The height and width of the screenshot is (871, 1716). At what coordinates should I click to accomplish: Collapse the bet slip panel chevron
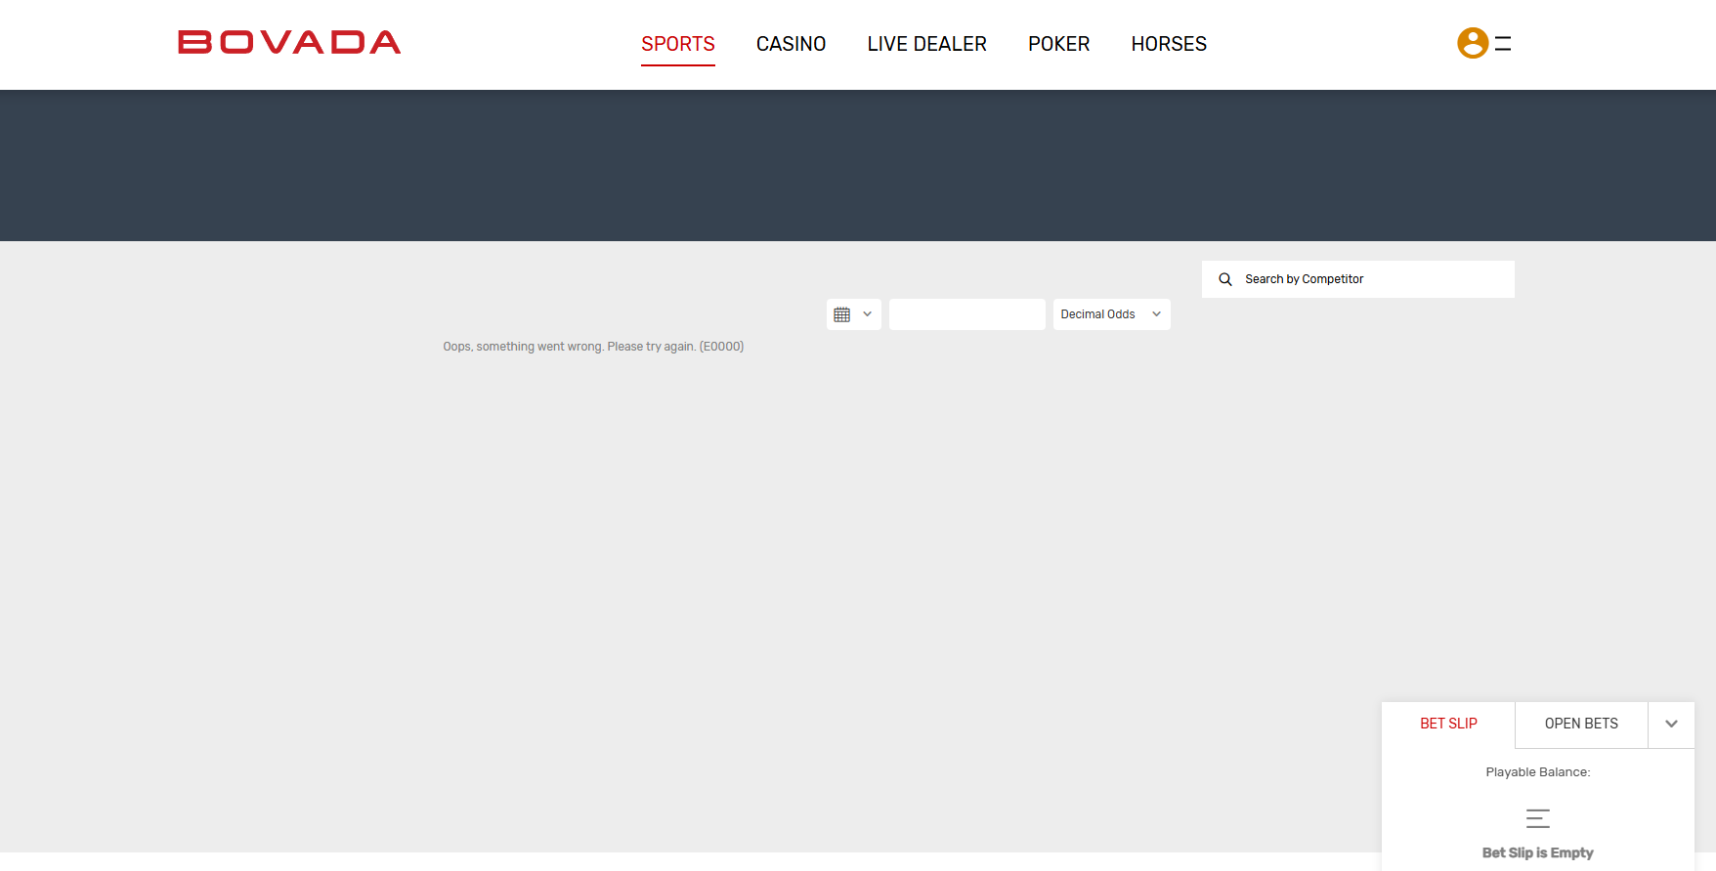click(x=1671, y=724)
